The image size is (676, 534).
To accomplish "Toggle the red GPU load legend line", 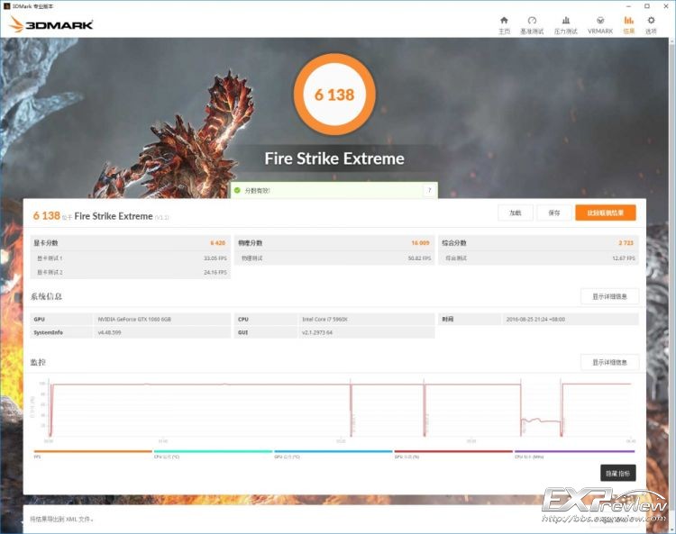I will (x=453, y=452).
